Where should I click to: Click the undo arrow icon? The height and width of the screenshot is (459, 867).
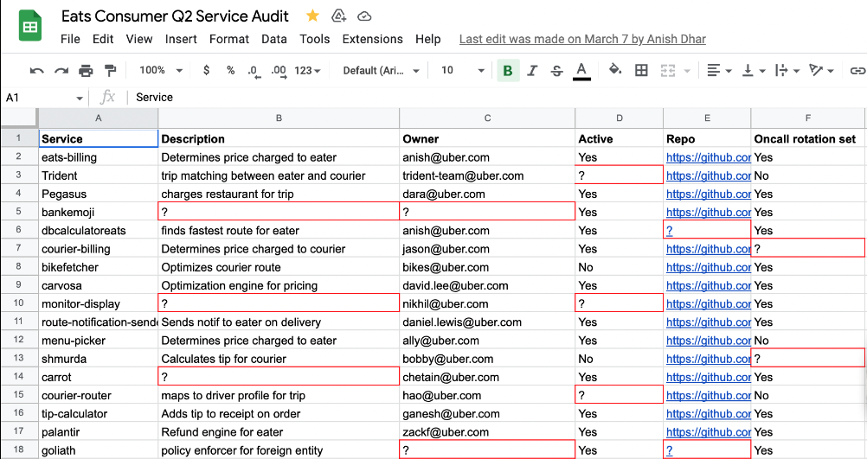coord(36,71)
